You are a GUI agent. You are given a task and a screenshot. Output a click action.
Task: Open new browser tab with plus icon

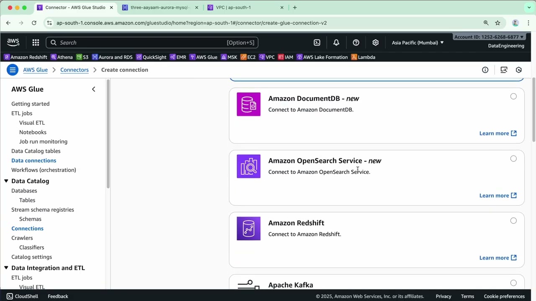click(295, 8)
